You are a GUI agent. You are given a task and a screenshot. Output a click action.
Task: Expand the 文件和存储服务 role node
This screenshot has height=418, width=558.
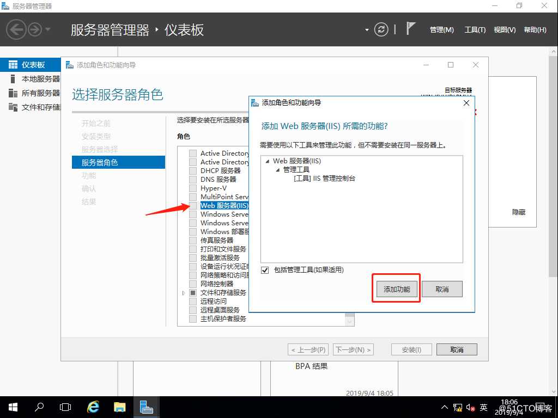tap(184, 293)
